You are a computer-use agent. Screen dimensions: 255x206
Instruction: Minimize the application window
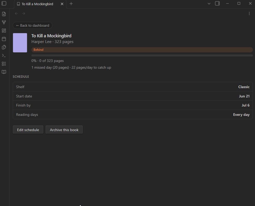click(227, 3)
